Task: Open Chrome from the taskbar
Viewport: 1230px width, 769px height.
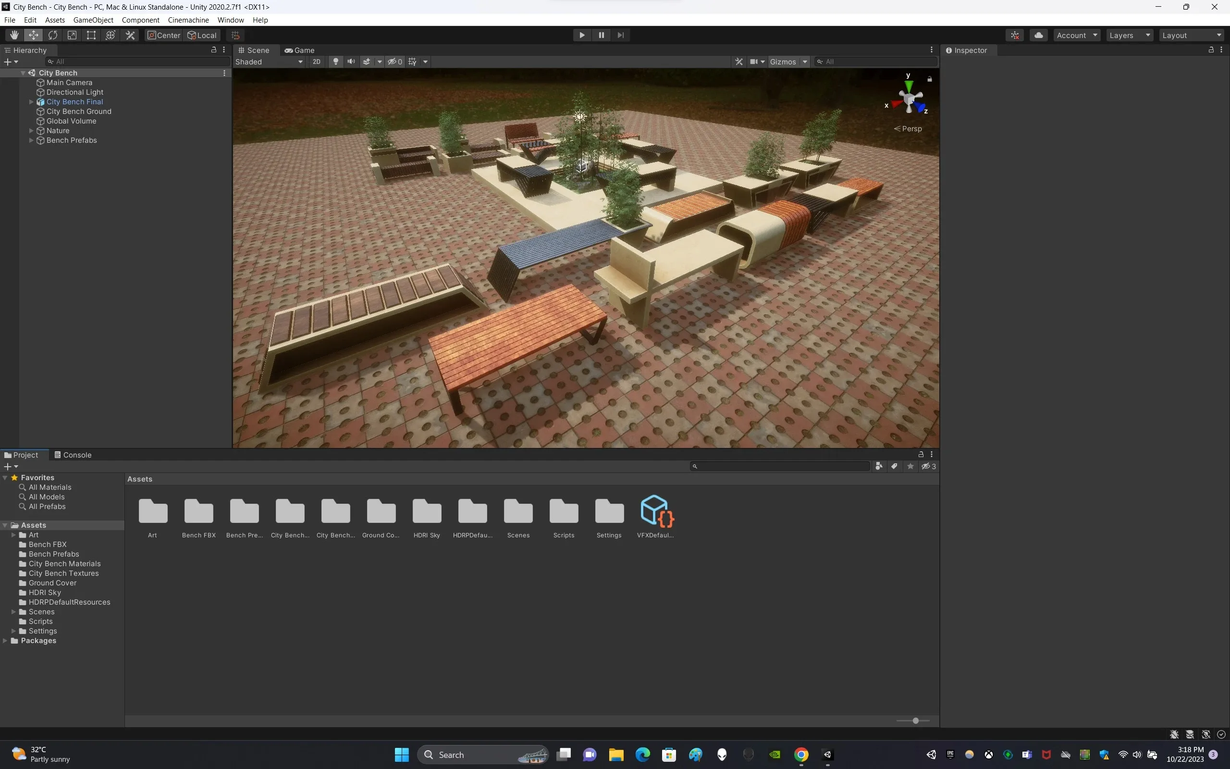Action: pyautogui.click(x=801, y=755)
